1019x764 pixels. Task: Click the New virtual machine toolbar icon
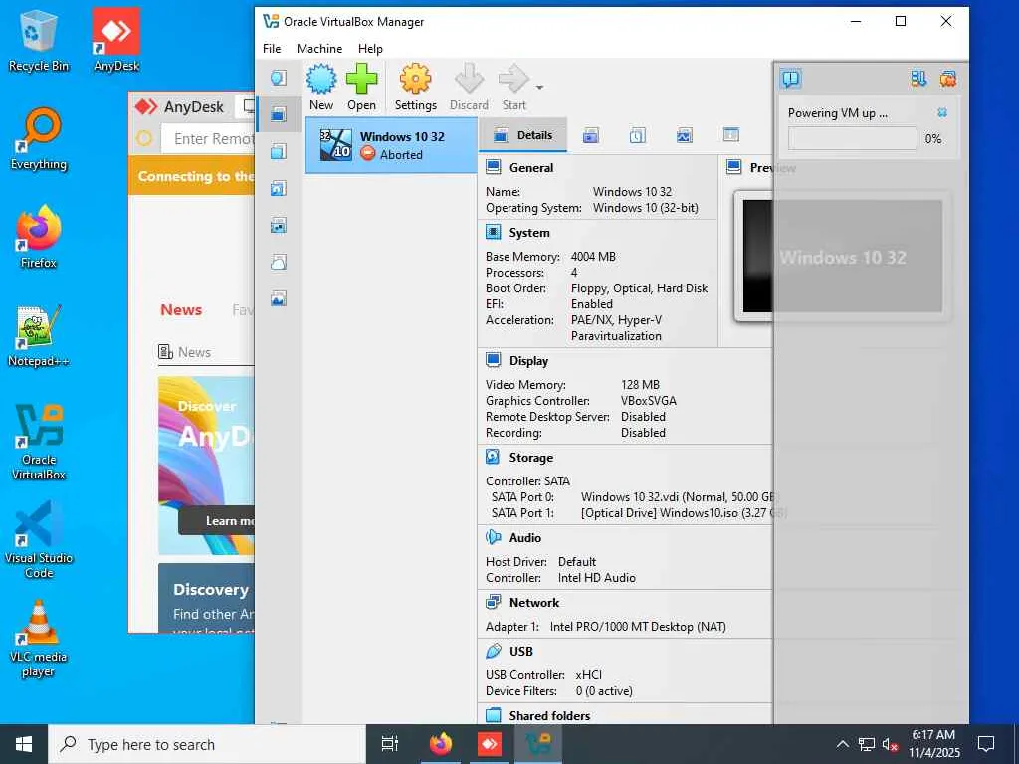point(321,80)
